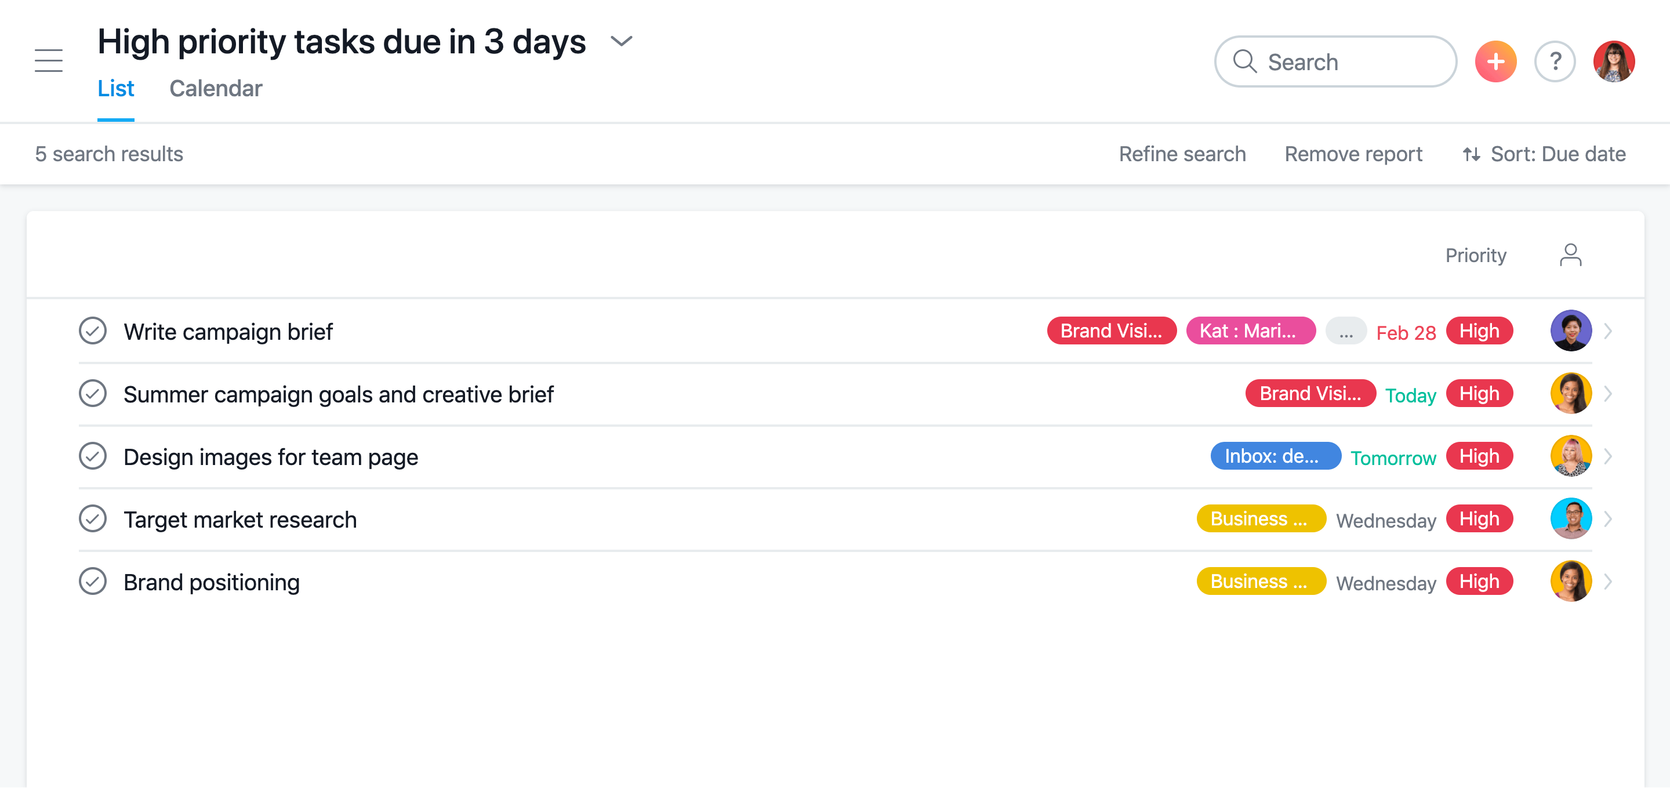This screenshot has height=788, width=1670.
Task: Click the hamburger menu icon
Action: coord(48,61)
